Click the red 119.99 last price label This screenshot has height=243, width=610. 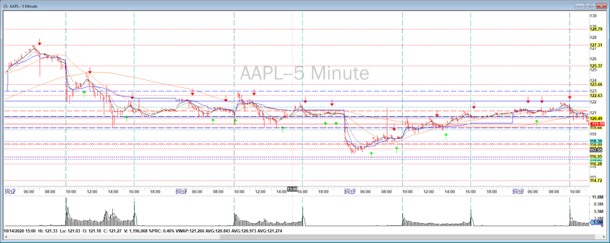tap(597, 124)
